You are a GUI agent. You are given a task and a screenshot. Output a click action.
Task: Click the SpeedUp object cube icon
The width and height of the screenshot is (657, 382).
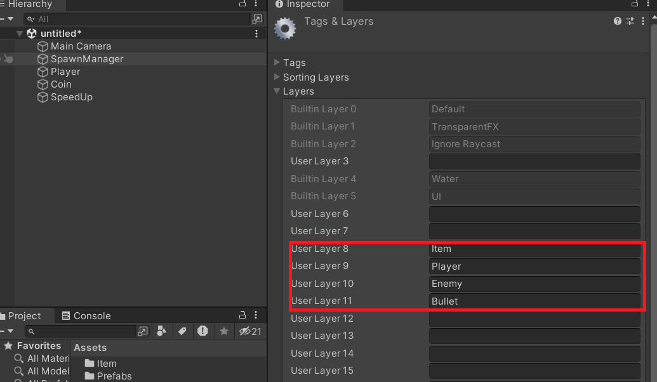click(x=43, y=97)
